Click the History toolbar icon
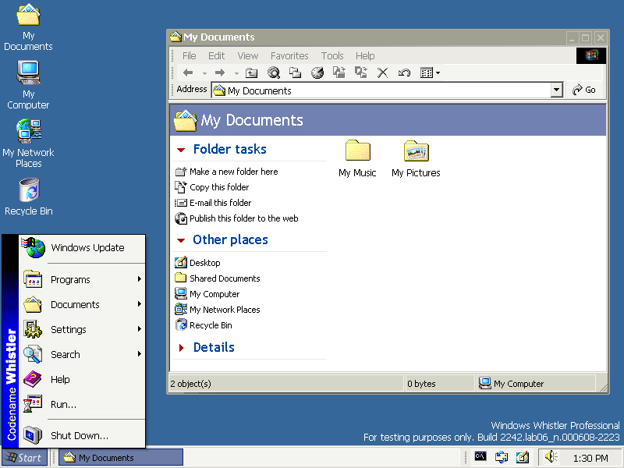This screenshot has width=624, height=468. coord(317,73)
